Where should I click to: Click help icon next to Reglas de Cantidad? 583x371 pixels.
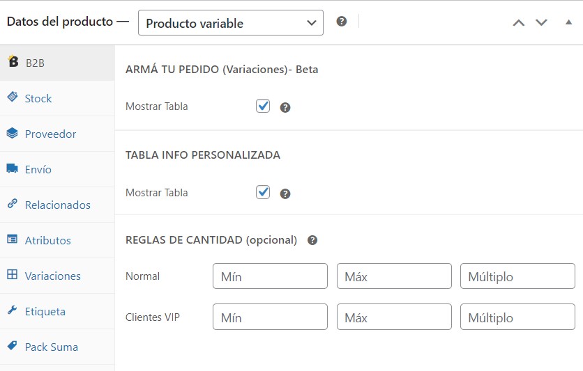[x=312, y=240]
